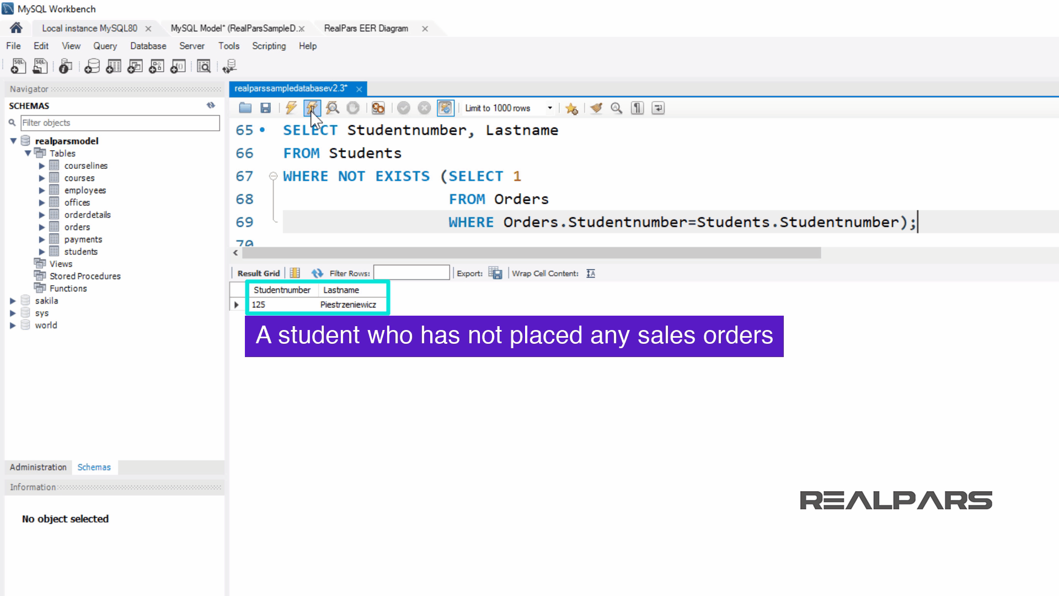Expand the sakila schema
This screenshot has height=596, width=1059.
tap(13, 301)
